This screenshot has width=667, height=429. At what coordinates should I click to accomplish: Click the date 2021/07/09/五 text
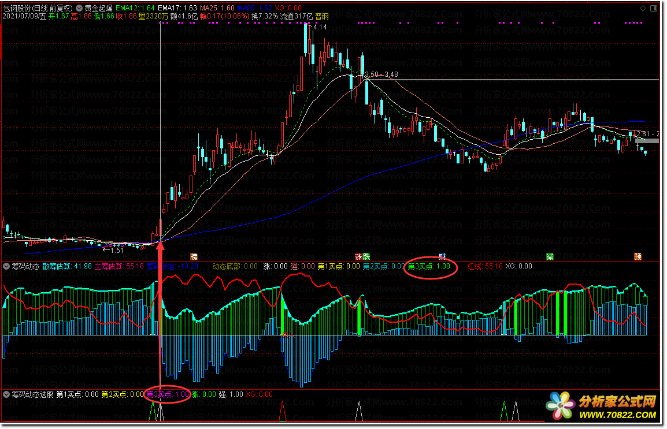tap(25, 16)
